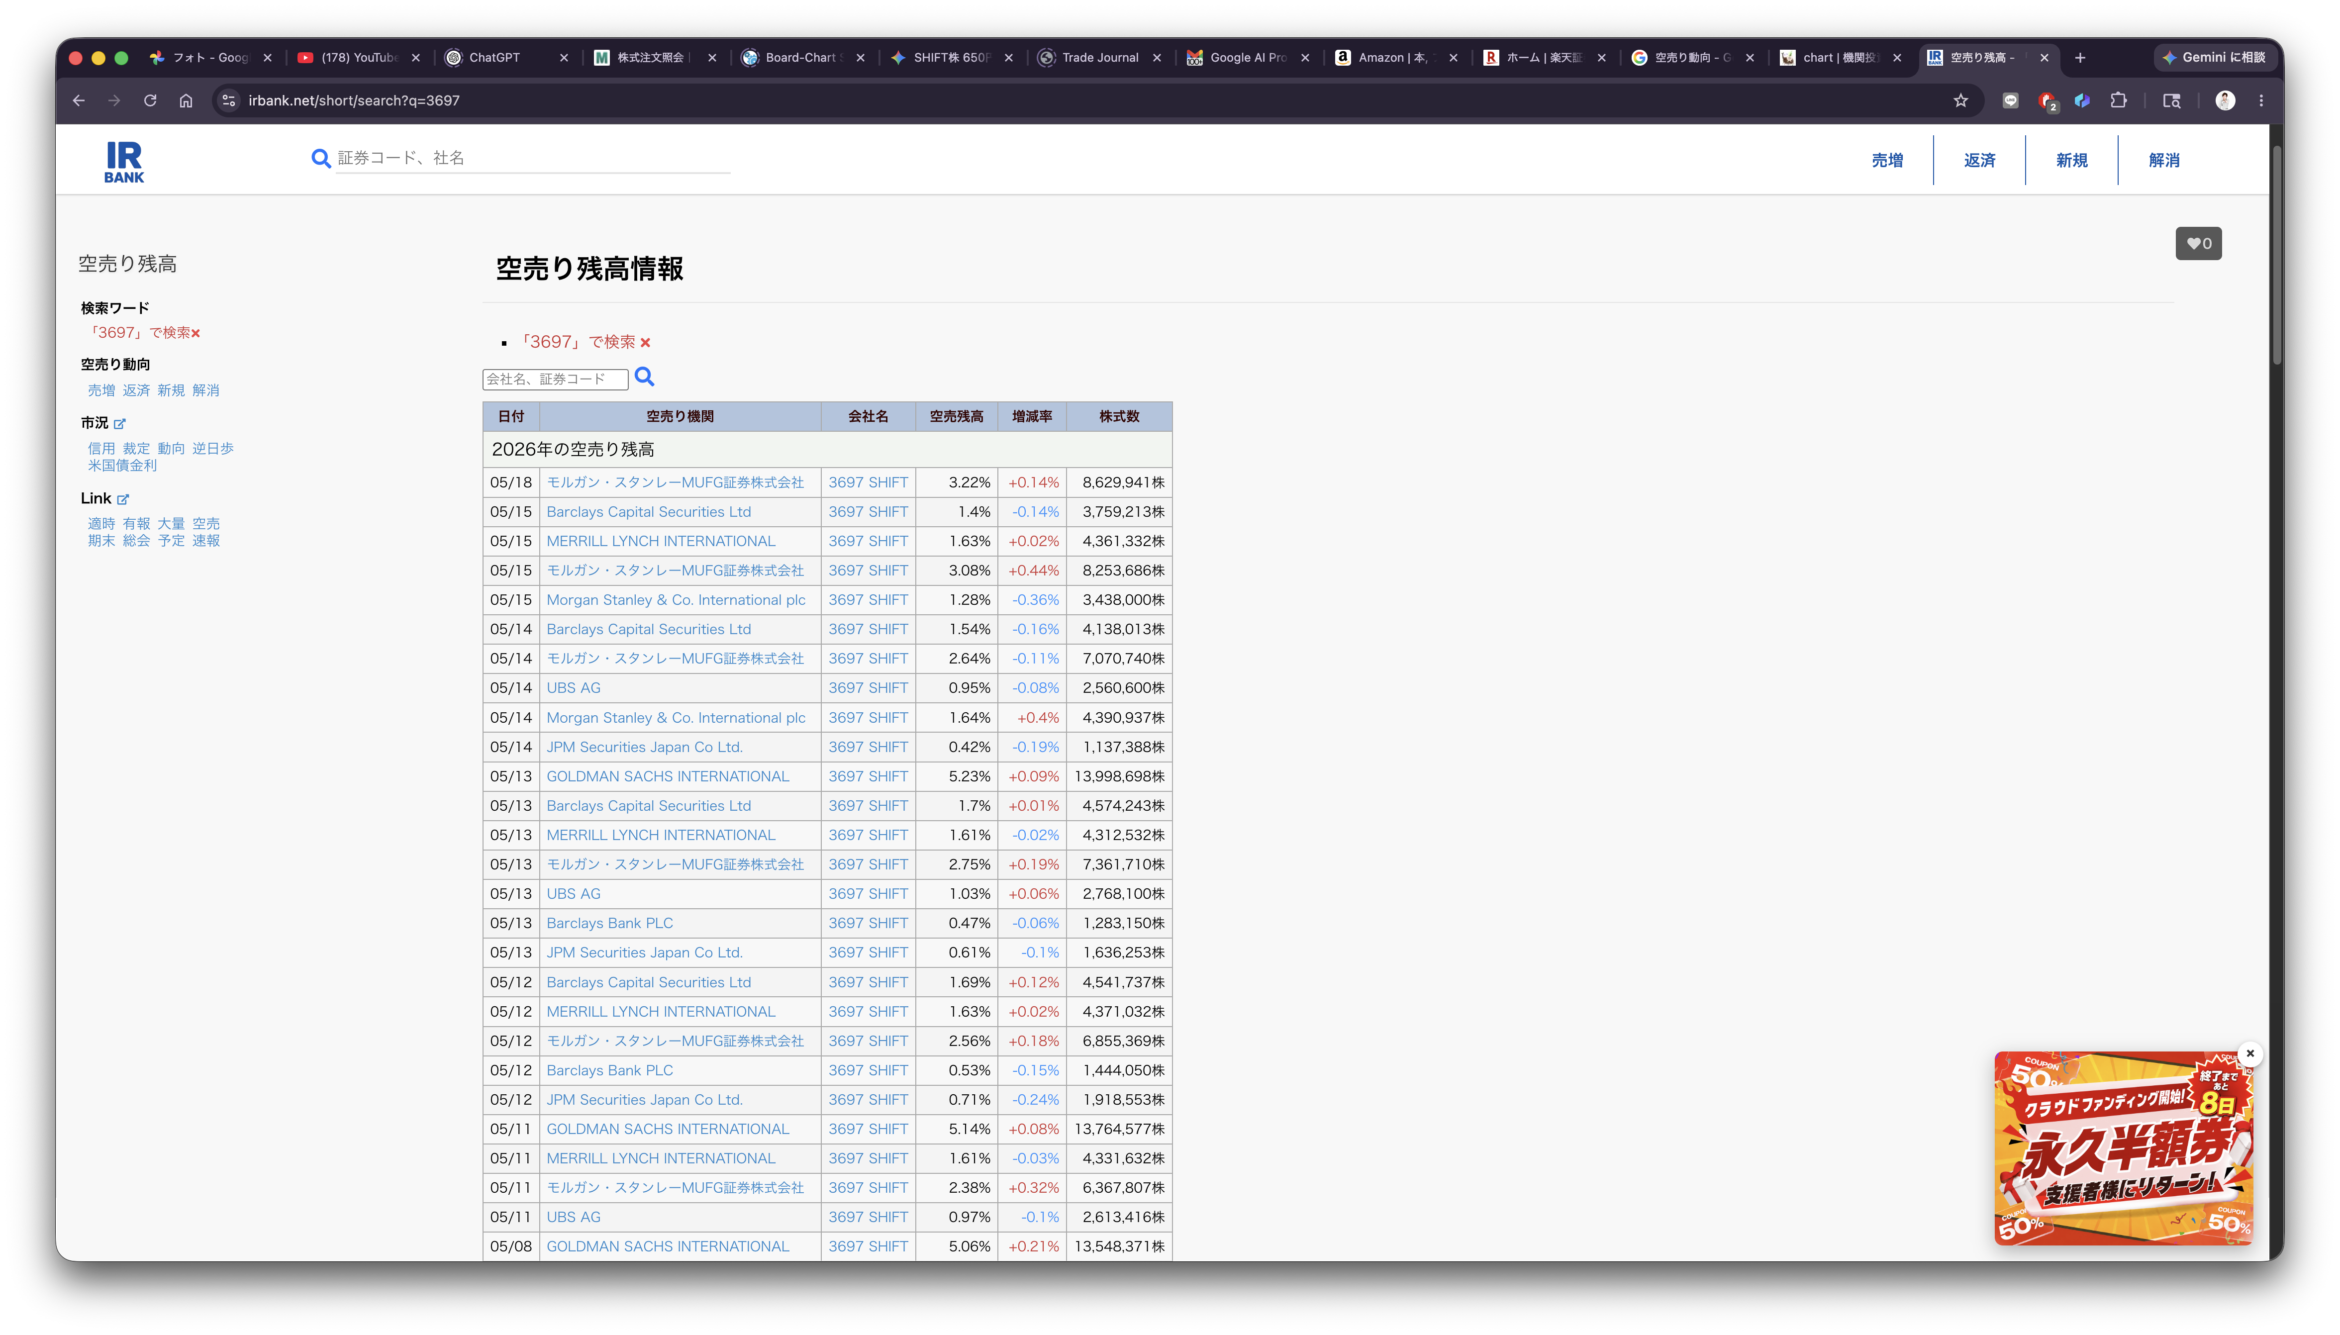Go back with the browser back arrow
This screenshot has height=1335, width=2340.
click(79, 101)
